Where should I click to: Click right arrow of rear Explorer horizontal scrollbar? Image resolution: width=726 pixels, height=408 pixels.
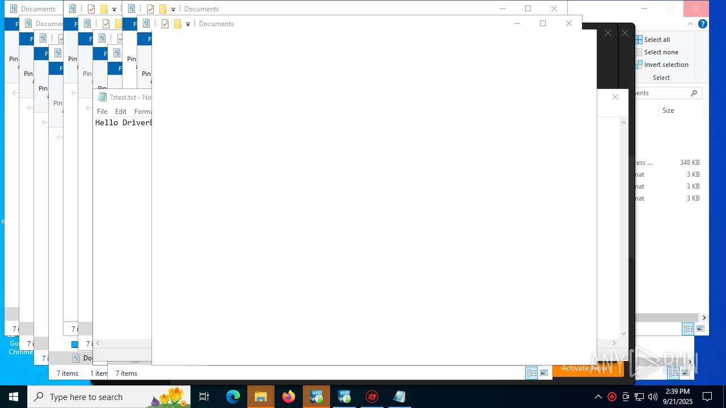704,318
